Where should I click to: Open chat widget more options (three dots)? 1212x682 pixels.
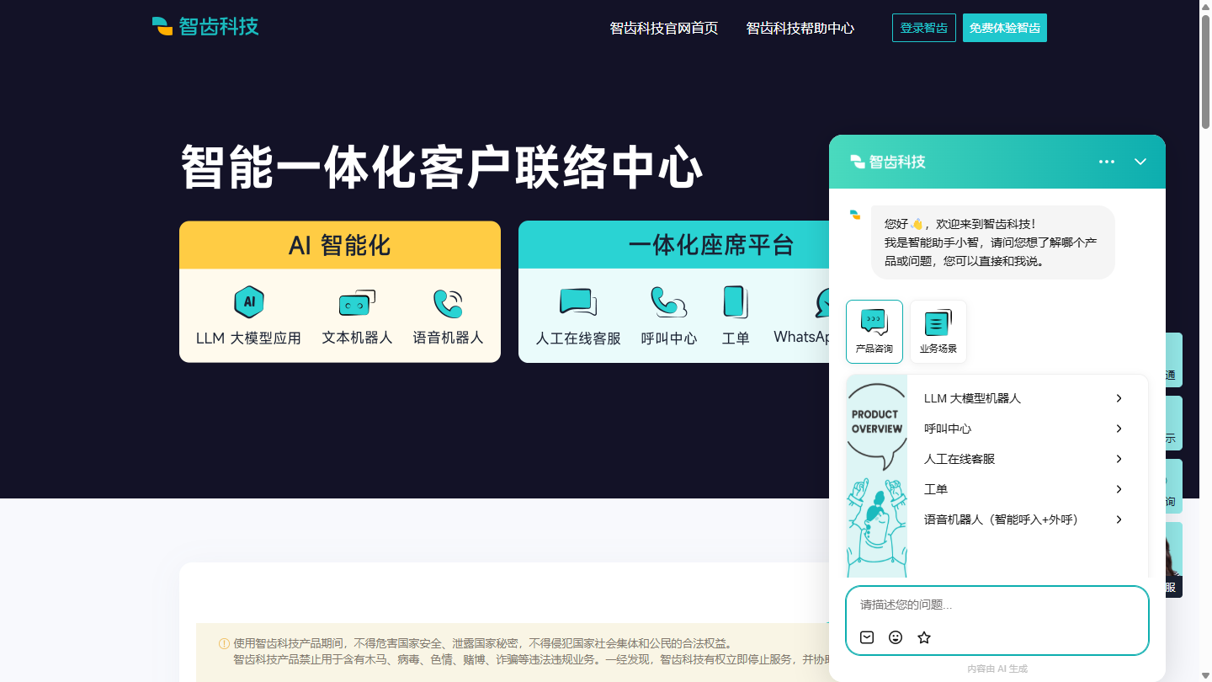1107,162
